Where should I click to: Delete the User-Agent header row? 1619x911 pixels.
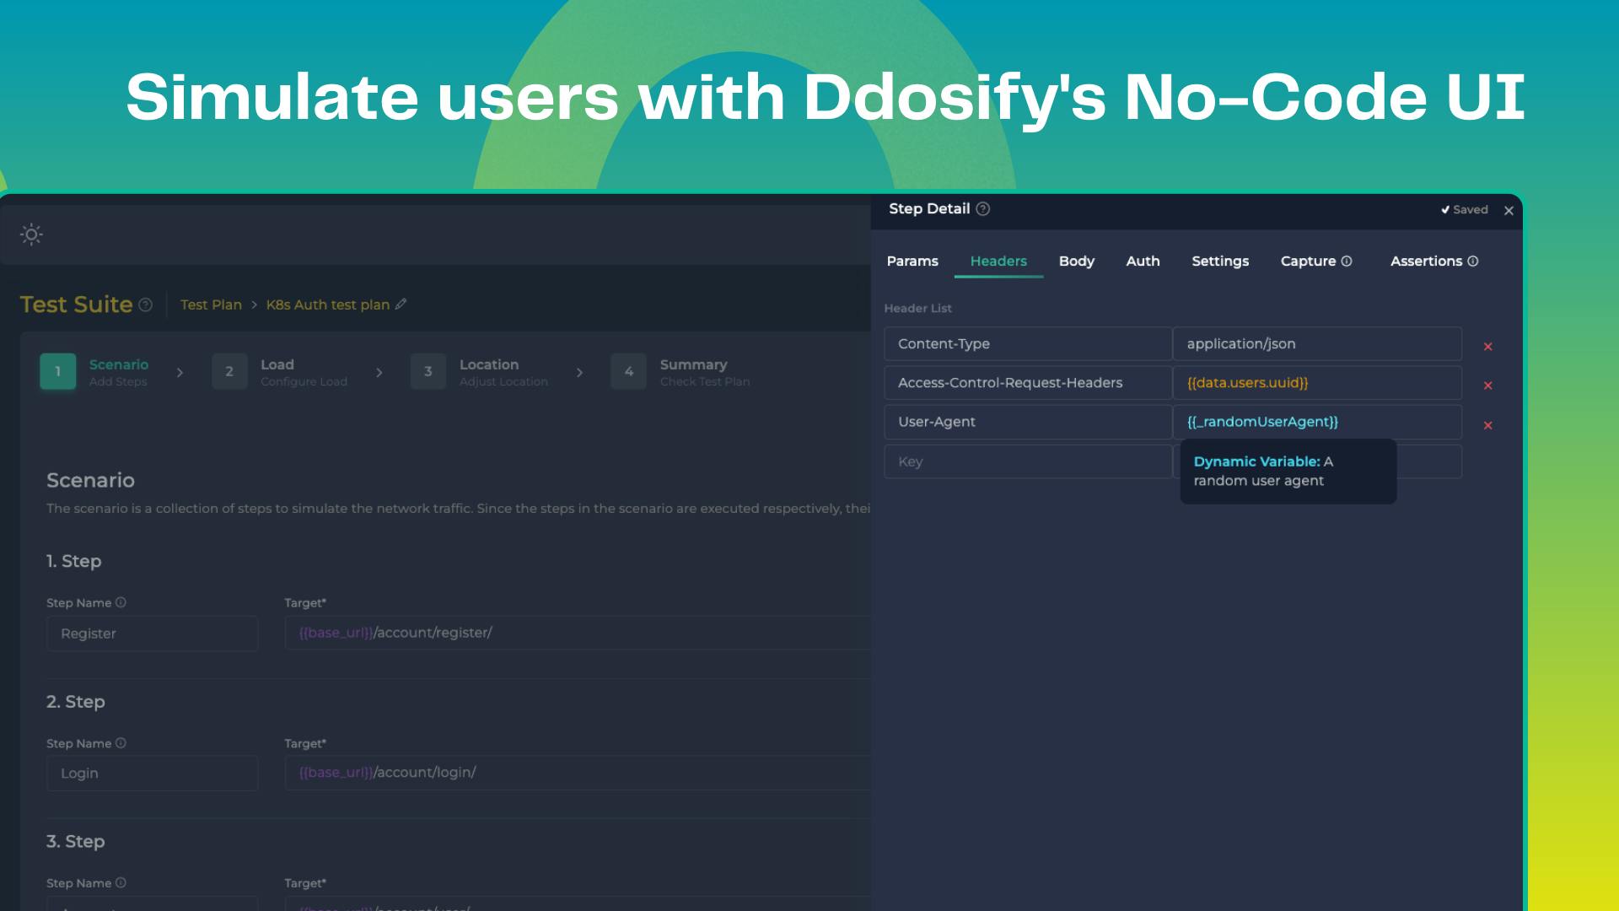[x=1488, y=425]
